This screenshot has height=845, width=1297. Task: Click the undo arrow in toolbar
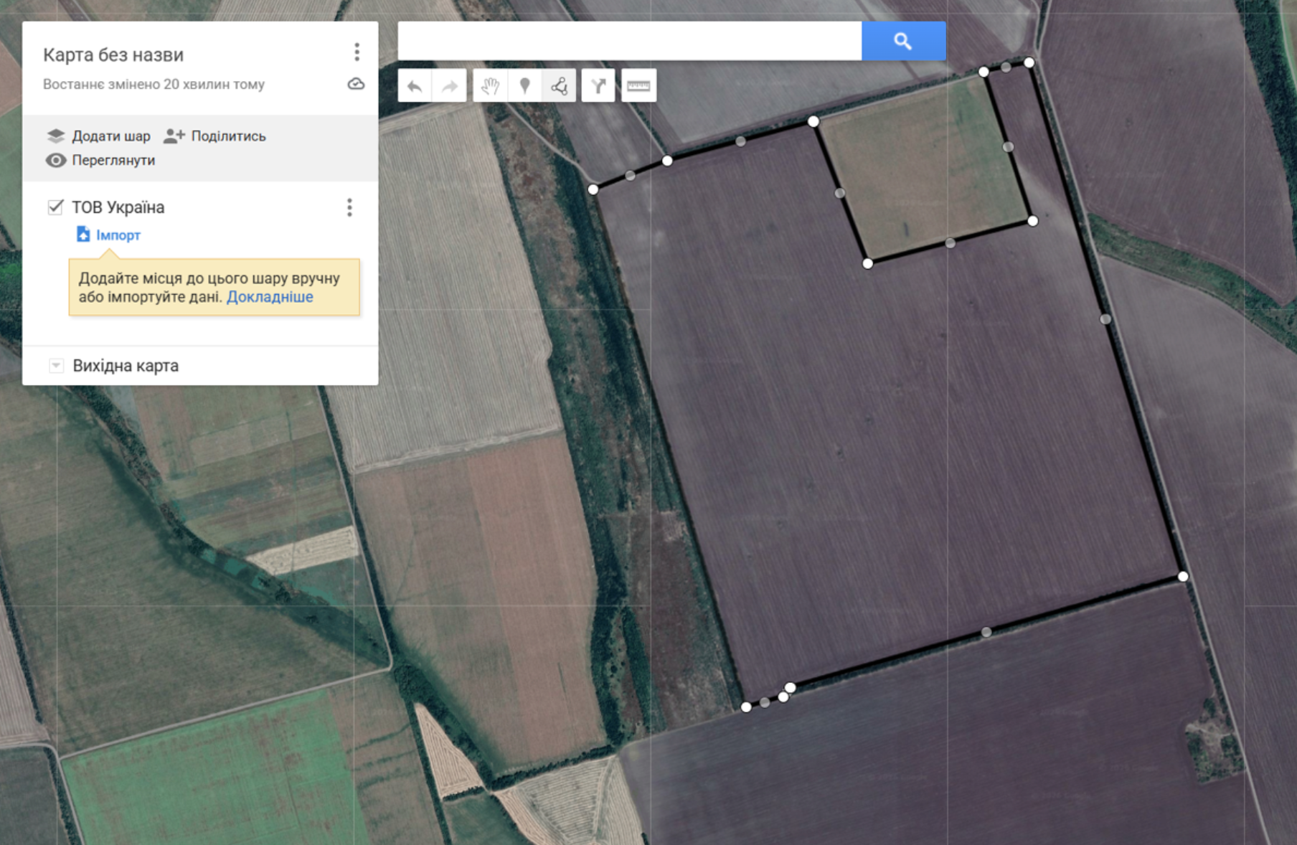tap(415, 87)
